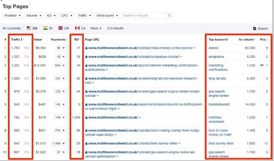Sort by the Value column header
The image size is (274, 161).
pos(38,39)
